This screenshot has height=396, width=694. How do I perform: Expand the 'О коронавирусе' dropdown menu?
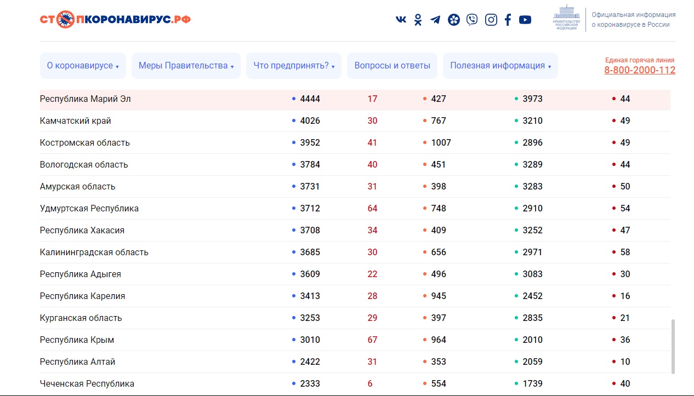tap(83, 66)
